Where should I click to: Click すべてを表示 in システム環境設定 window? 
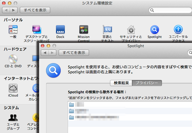35,10
